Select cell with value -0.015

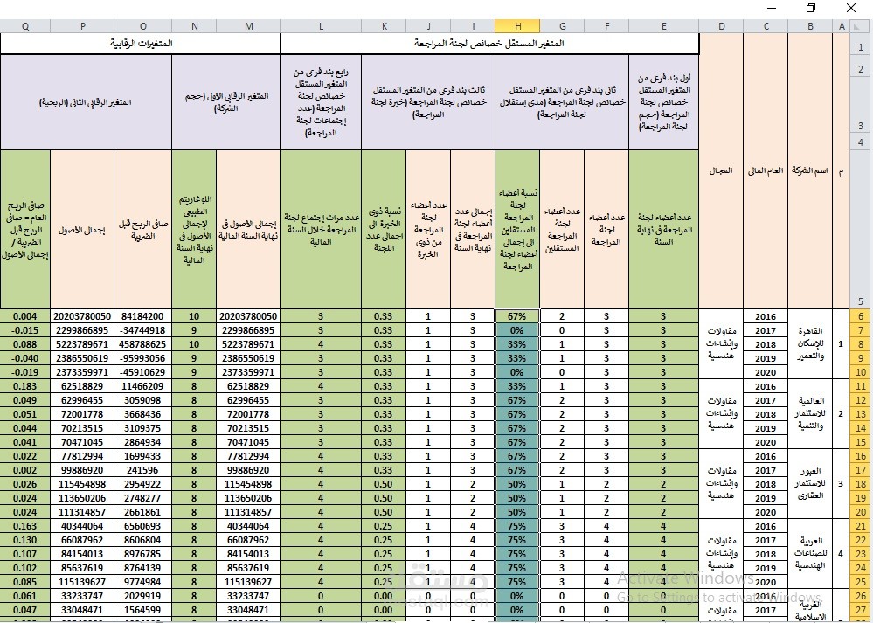coord(25,330)
